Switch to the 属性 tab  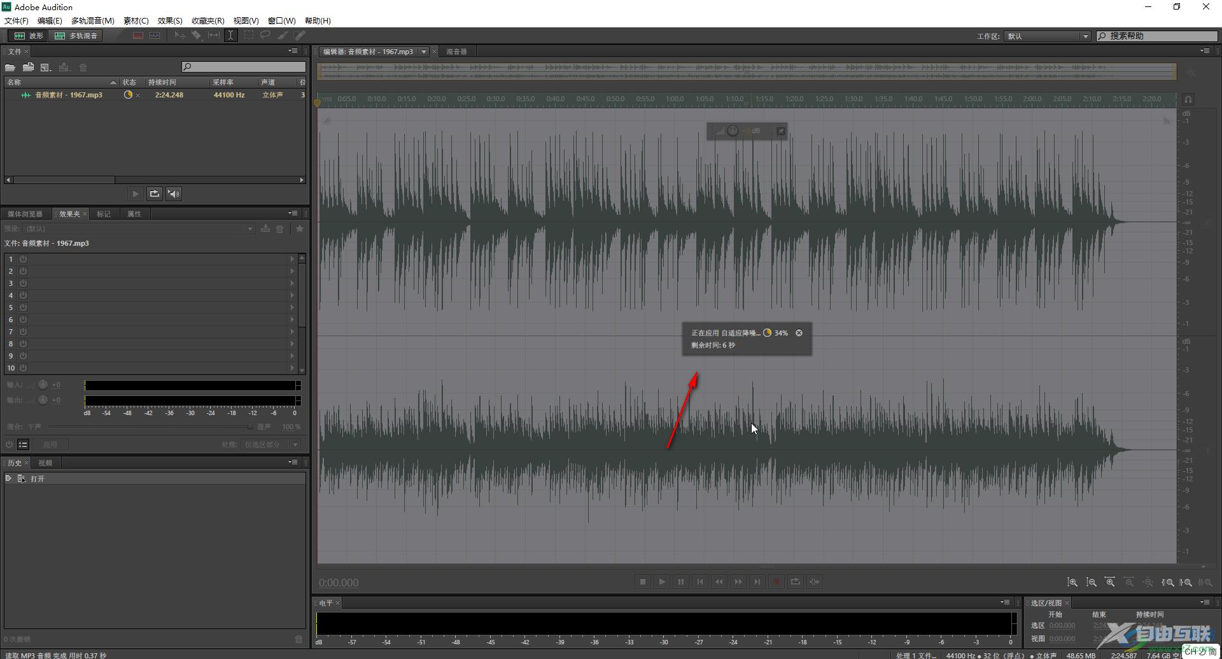[x=134, y=214]
